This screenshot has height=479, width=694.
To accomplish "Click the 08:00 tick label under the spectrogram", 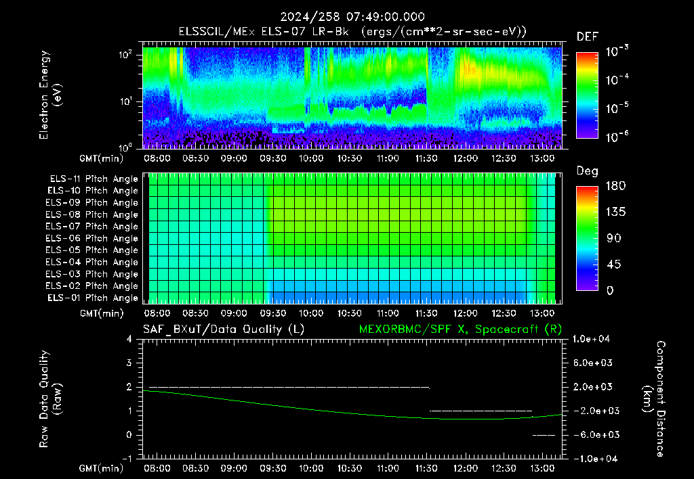I will [x=157, y=158].
